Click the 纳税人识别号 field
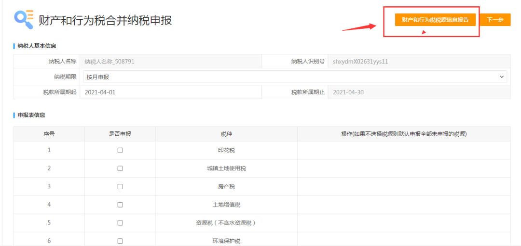This screenshot has width=521, height=246. point(419,61)
